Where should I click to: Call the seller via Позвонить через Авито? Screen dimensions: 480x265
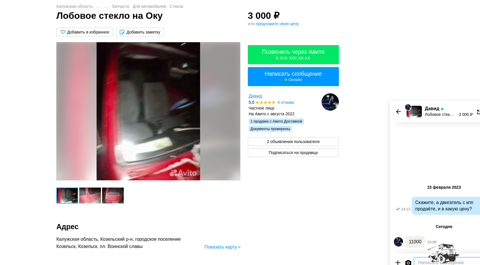[293, 55]
